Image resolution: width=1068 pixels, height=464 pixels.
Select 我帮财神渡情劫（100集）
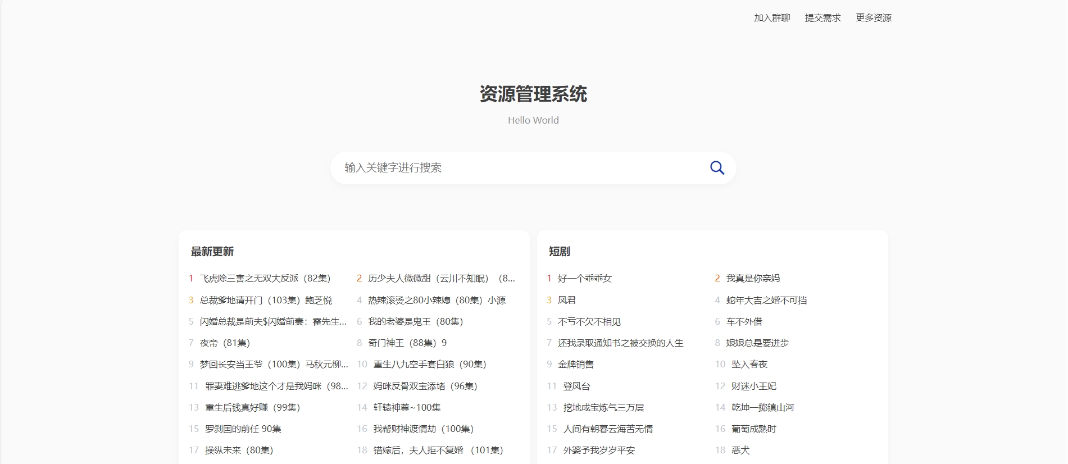[424, 429]
